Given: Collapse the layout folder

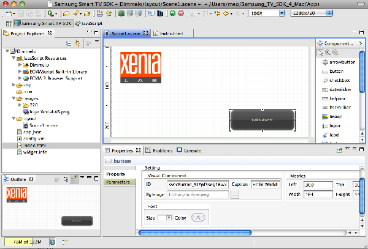Looking at the screenshot, I should coord(13,119).
